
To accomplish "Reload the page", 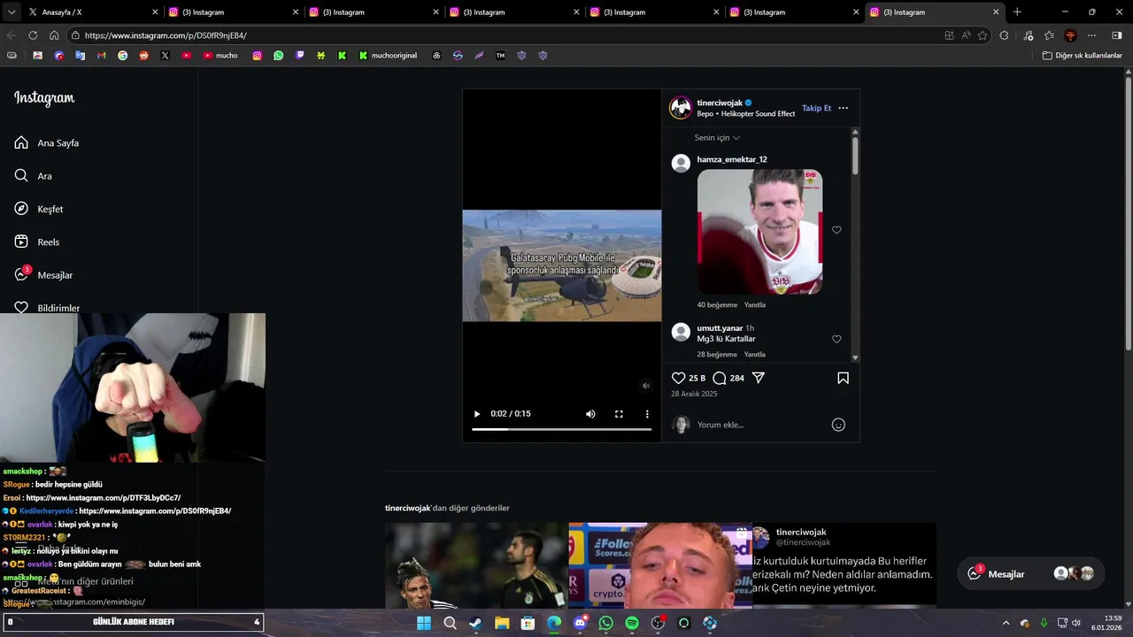I will coord(33,35).
